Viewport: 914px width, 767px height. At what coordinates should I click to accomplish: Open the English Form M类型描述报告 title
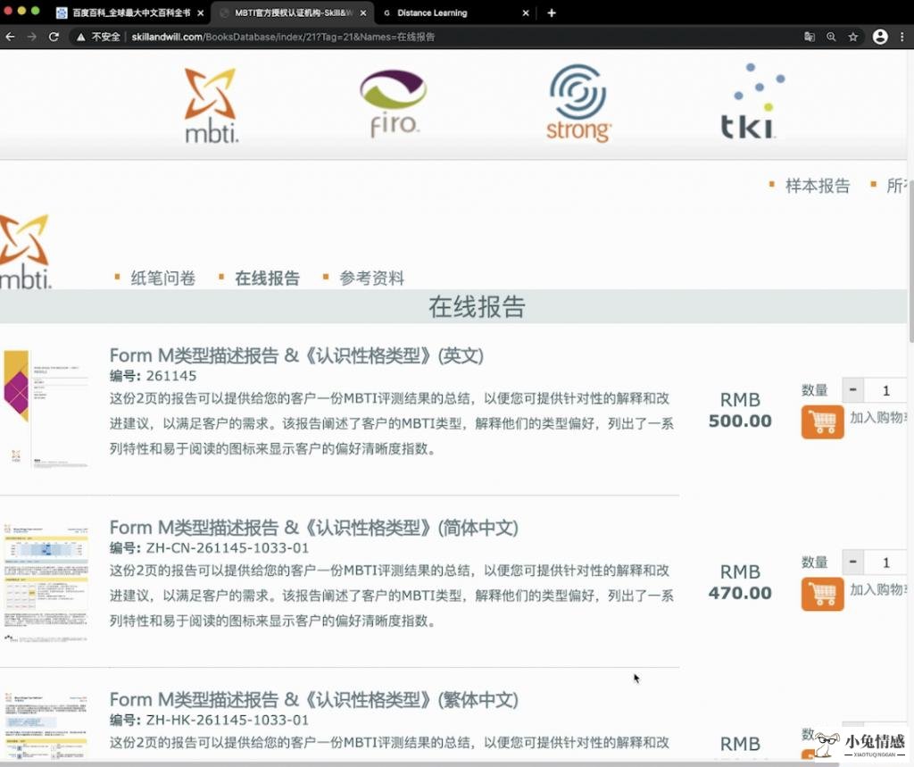(296, 355)
